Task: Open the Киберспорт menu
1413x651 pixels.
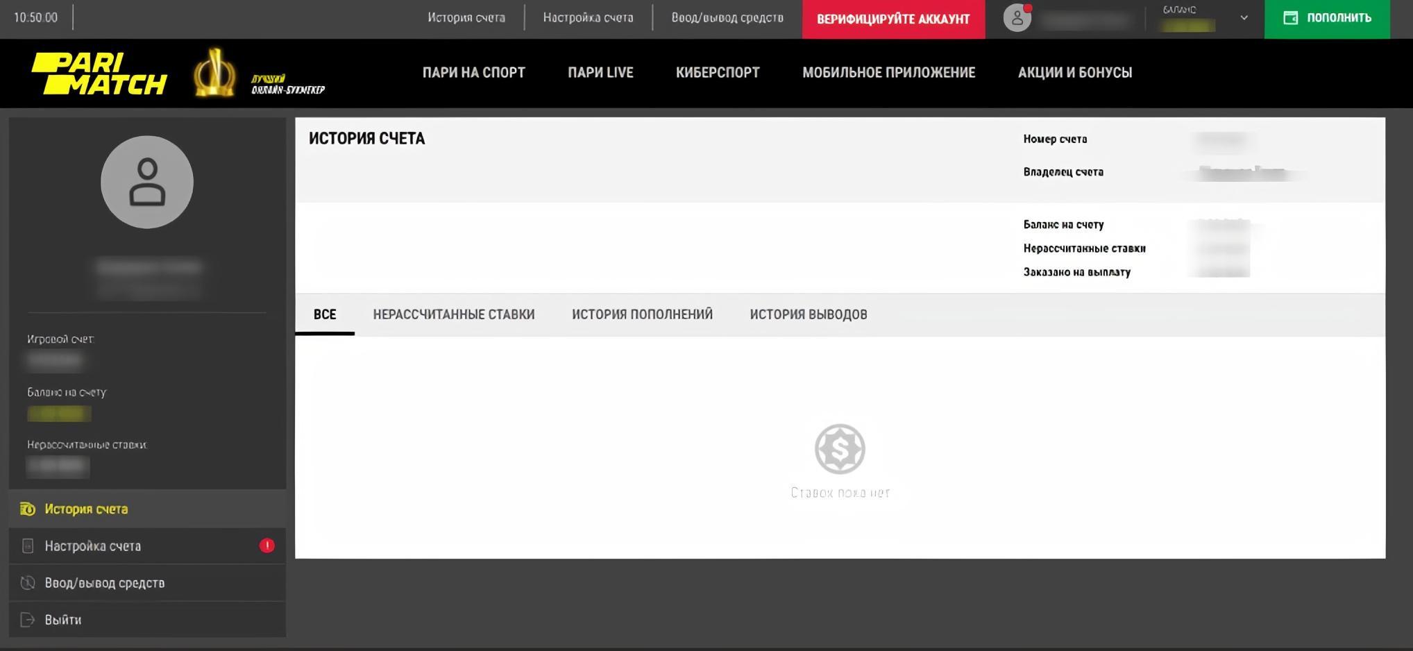Action: coord(718,72)
